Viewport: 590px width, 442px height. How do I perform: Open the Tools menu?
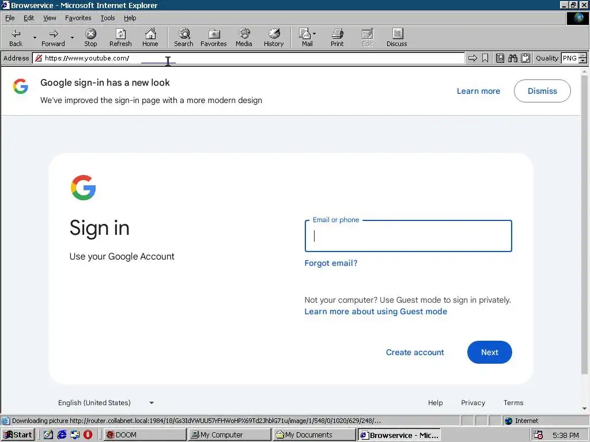(x=107, y=18)
